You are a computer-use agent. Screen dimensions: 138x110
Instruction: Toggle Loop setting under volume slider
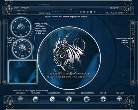click(48, 14)
